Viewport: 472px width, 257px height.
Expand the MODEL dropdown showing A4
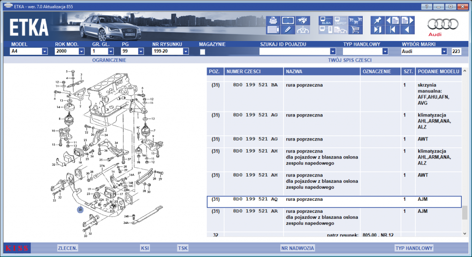coord(45,52)
